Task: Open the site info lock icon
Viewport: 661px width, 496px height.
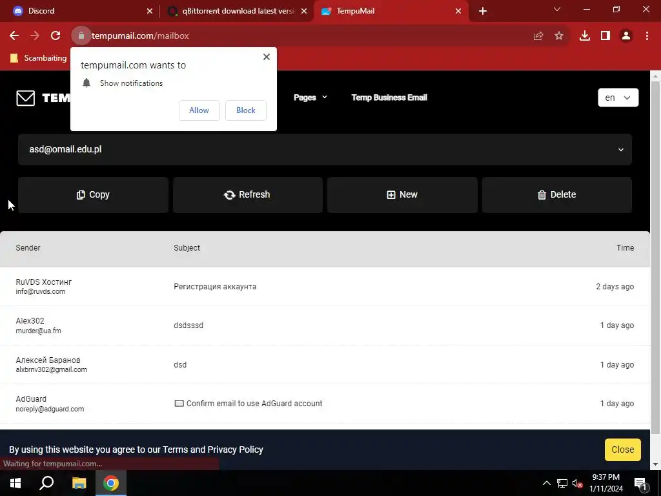Action: click(x=81, y=36)
